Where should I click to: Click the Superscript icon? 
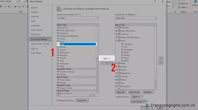coord(23,6)
